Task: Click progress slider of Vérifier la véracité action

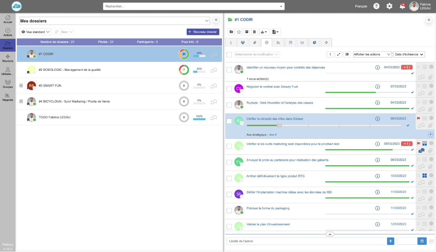Action: coord(279,125)
